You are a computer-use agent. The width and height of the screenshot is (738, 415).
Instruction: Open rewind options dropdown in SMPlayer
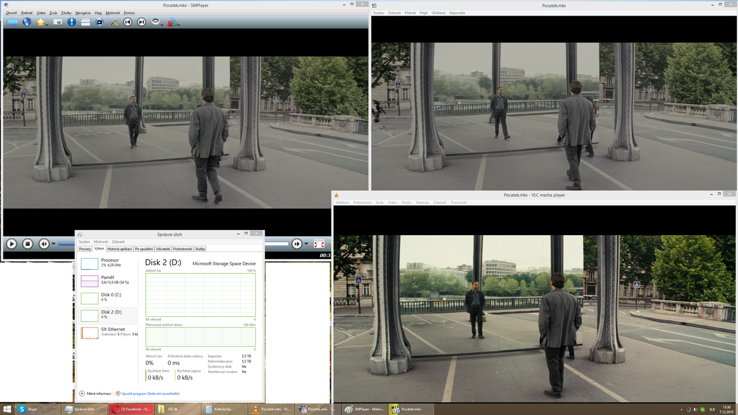(x=54, y=244)
